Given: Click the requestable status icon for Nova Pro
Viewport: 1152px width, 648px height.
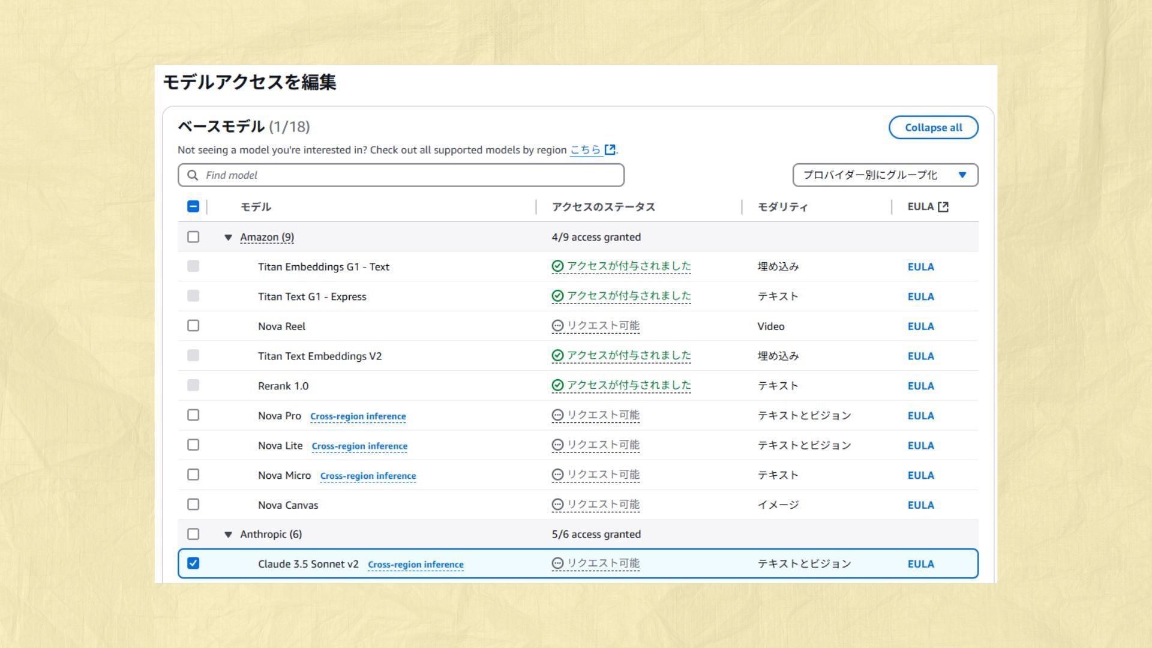Looking at the screenshot, I should [557, 415].
